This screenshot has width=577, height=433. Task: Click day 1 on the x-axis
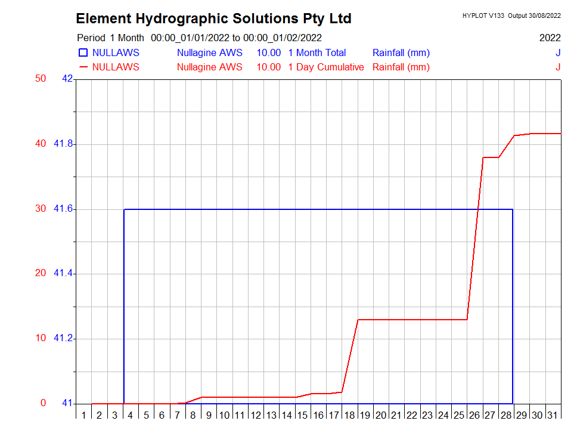pos(83,415)
